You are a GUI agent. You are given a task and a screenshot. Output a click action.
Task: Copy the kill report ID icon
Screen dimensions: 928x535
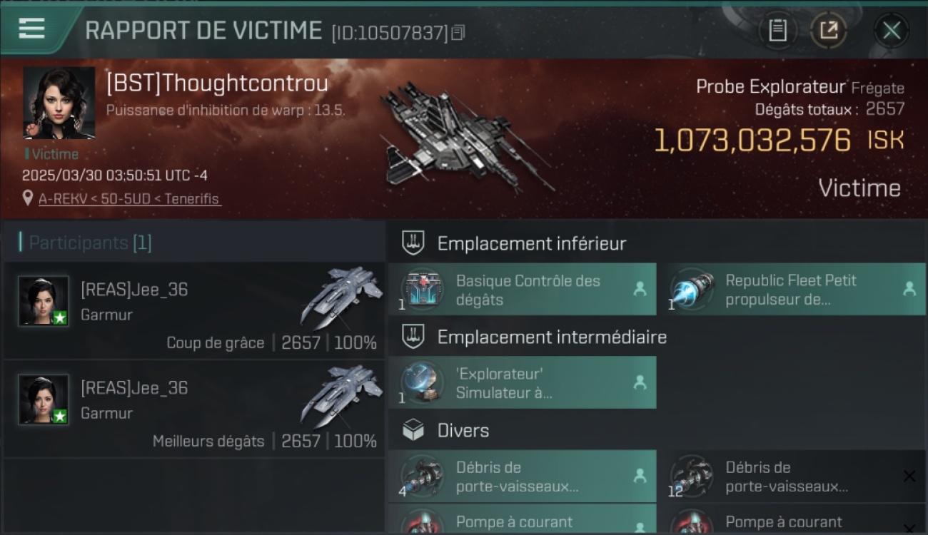[458, 32]
